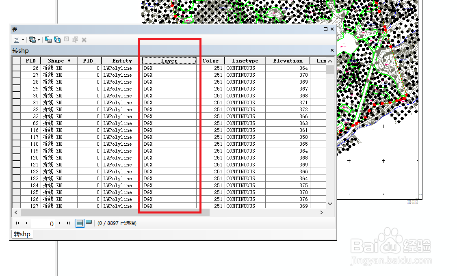Select the Layer column header
The image size is (457, 276).
pyautogui.click(x=169, y=60)
